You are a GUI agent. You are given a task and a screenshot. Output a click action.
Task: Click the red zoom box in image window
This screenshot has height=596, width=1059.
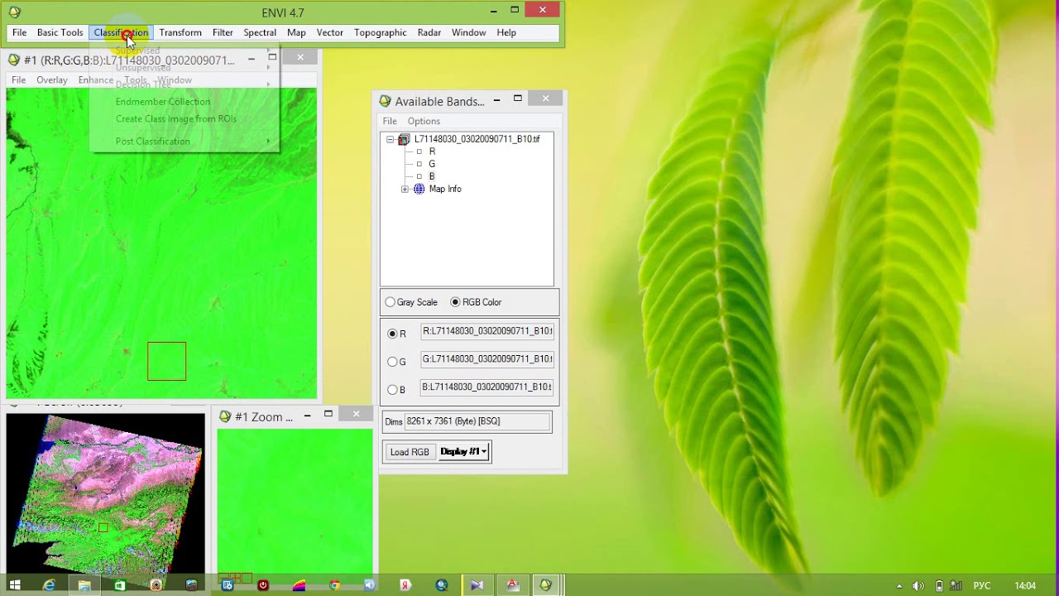(x=166, y=361)
